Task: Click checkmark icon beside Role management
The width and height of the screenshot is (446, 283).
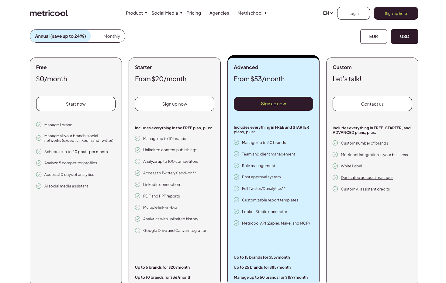Action: (237, 166)
